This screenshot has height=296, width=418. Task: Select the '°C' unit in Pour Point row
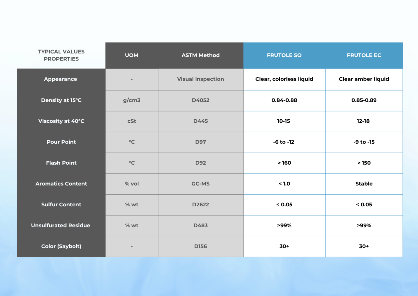(132, 142)
